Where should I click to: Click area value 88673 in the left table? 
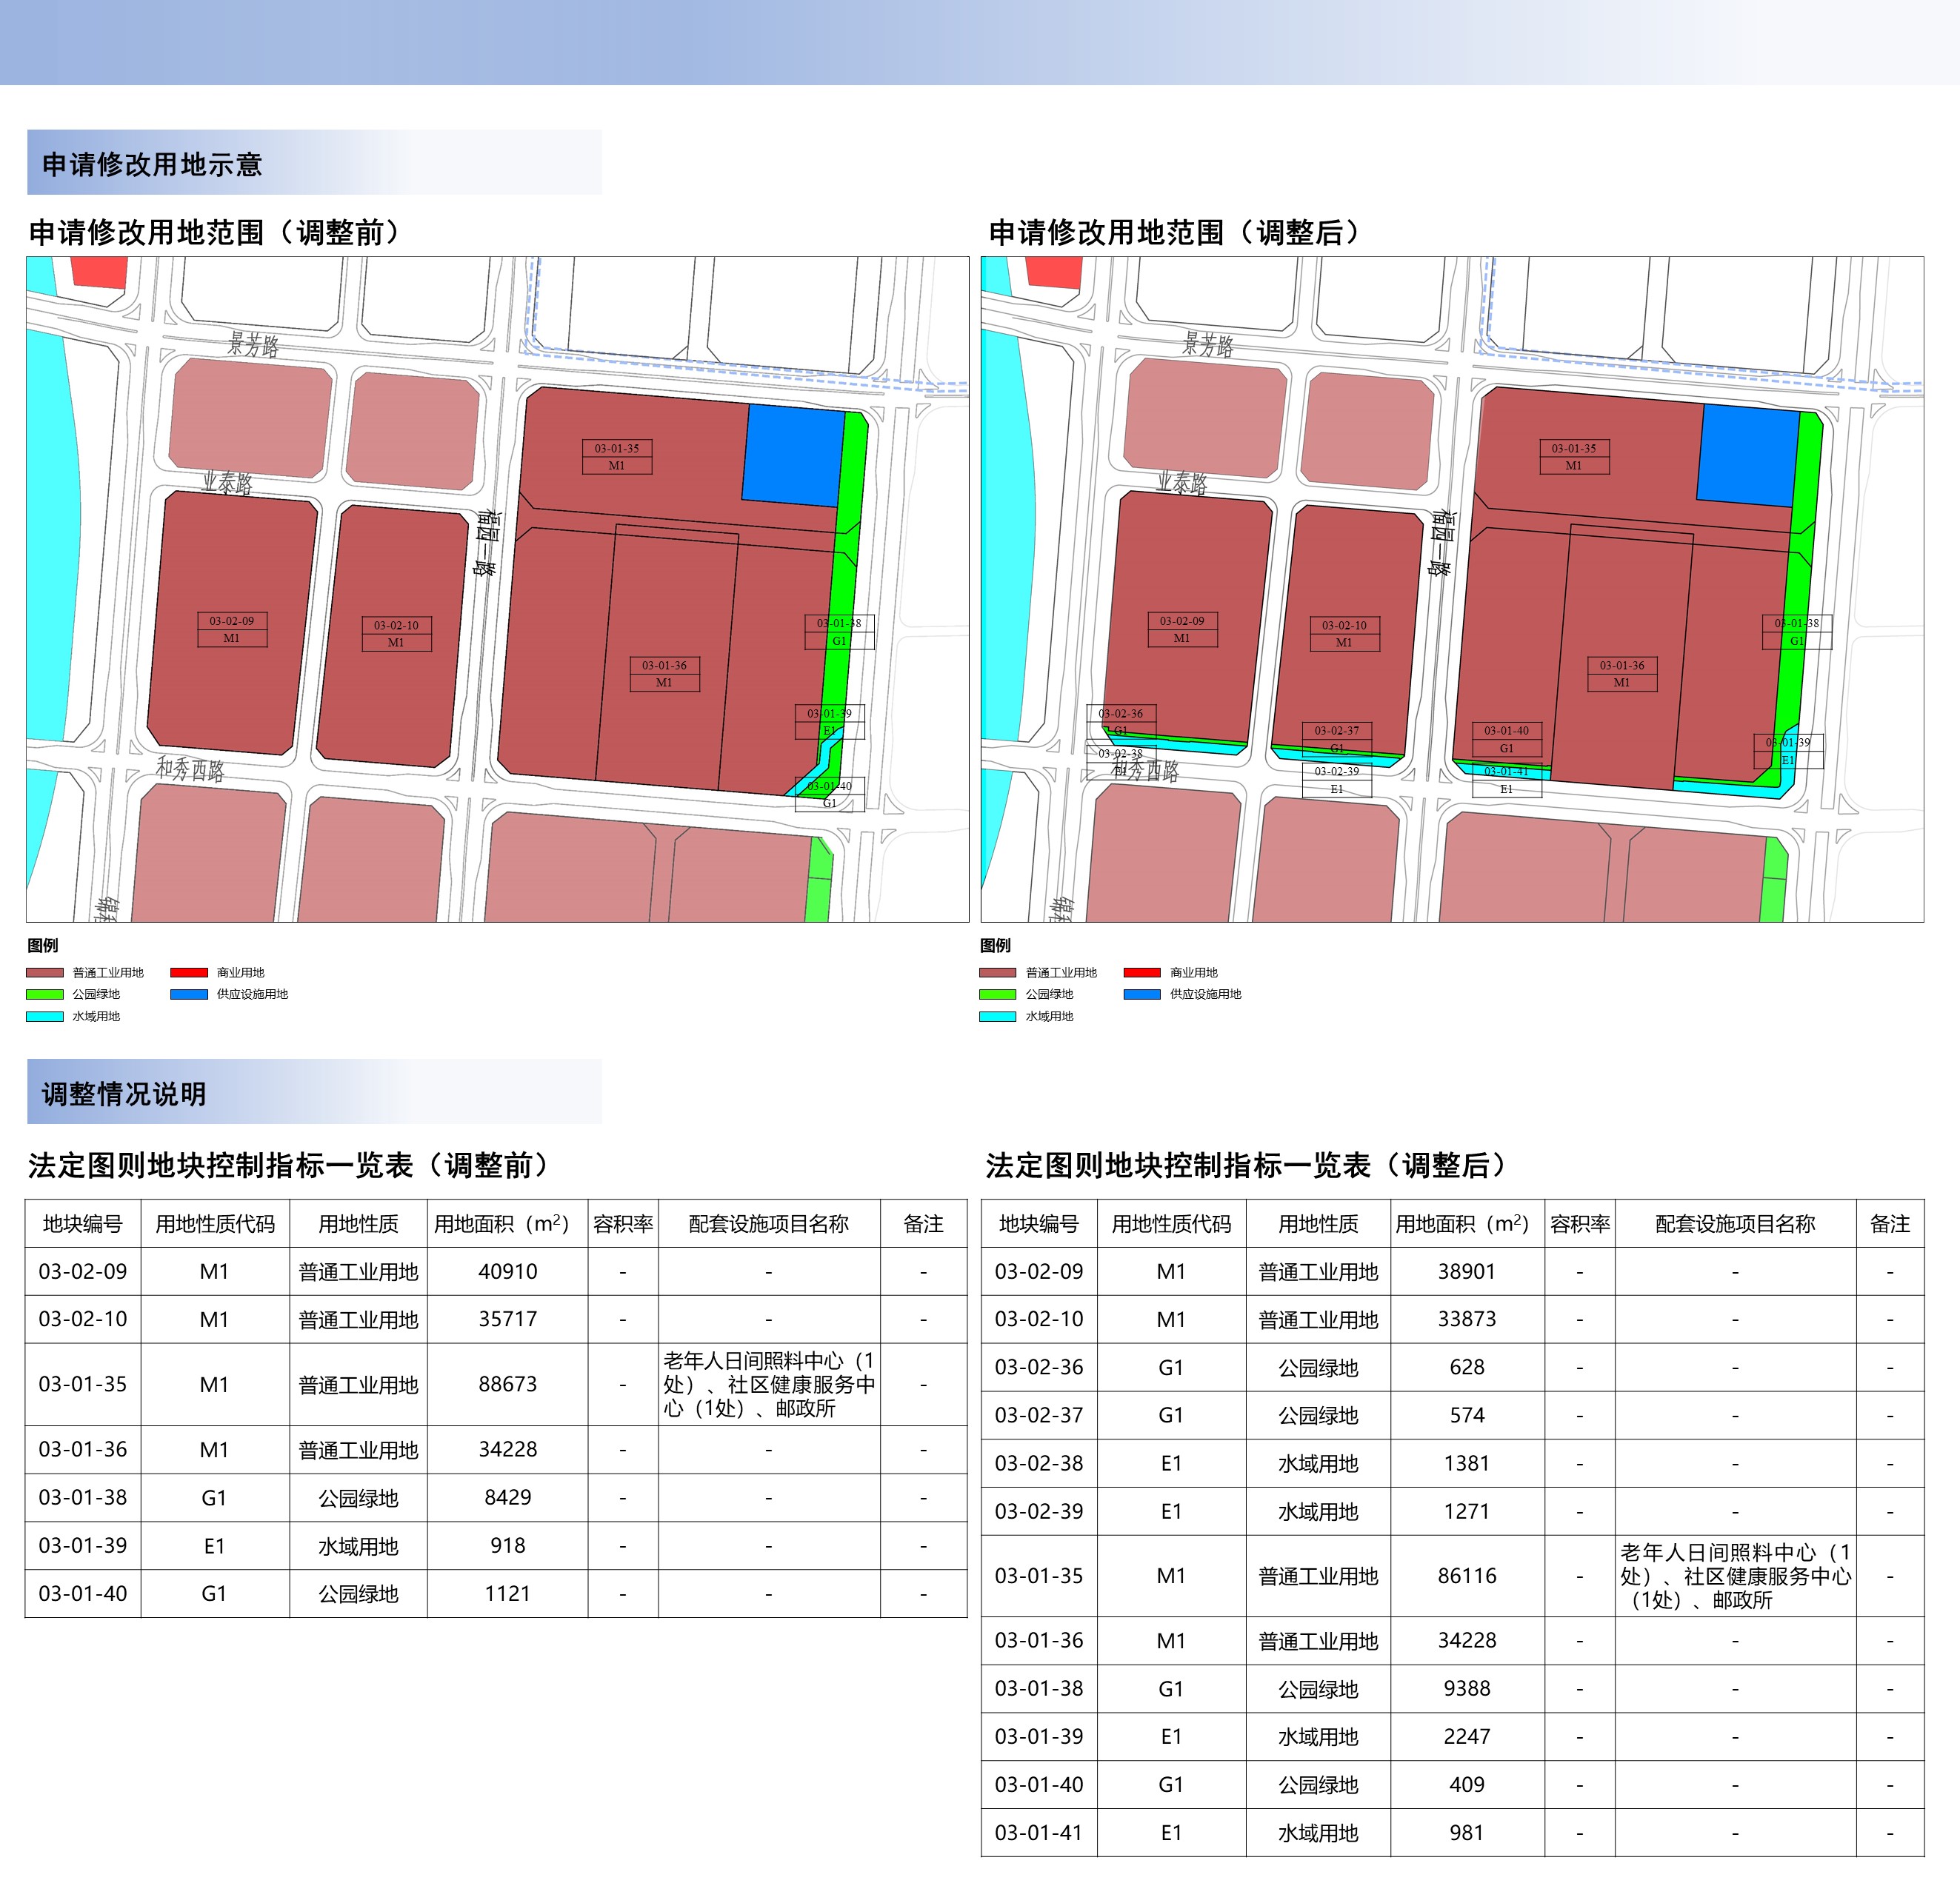pyautogui.click(x=507, y=1383)
